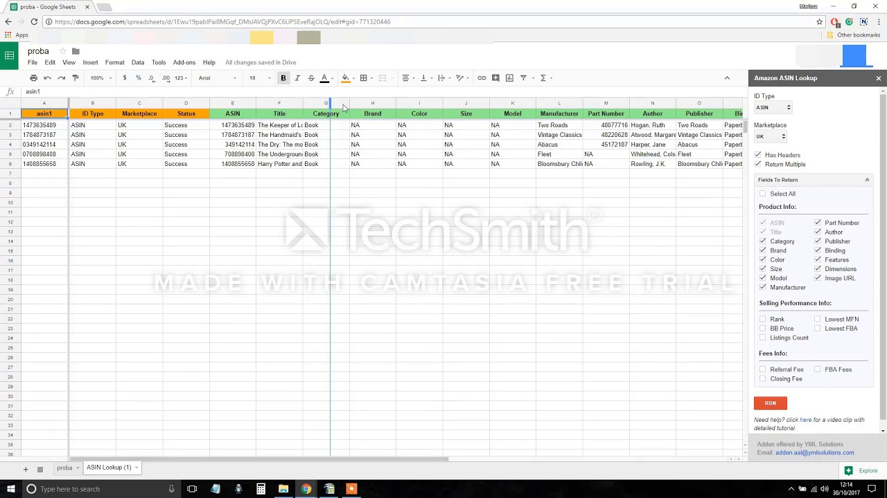887x498 pixels.
Task: Open the Arial font dropdown
Action: 218,78
